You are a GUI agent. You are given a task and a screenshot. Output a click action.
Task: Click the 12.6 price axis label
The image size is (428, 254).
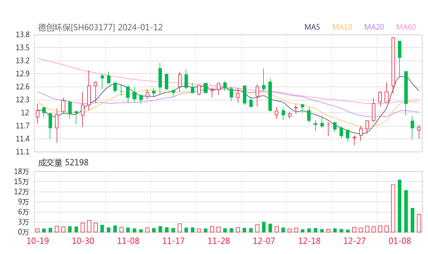point(23,87)
